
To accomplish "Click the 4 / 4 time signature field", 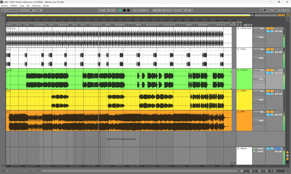I will point(24,10).
